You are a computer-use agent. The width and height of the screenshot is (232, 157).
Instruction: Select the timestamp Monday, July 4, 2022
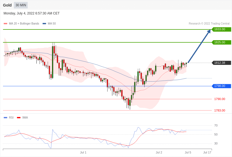(x=31, y=13)
